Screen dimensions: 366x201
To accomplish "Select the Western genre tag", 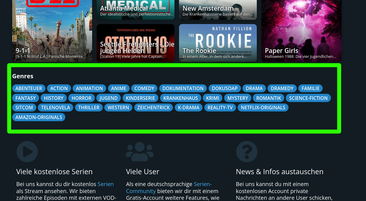I will (x=118, y=108).
